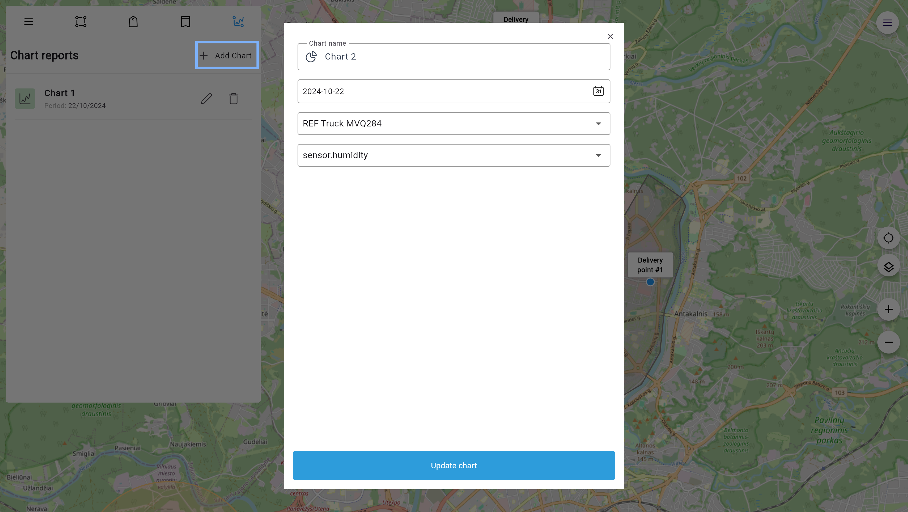Click the map zoom in button

888,309
